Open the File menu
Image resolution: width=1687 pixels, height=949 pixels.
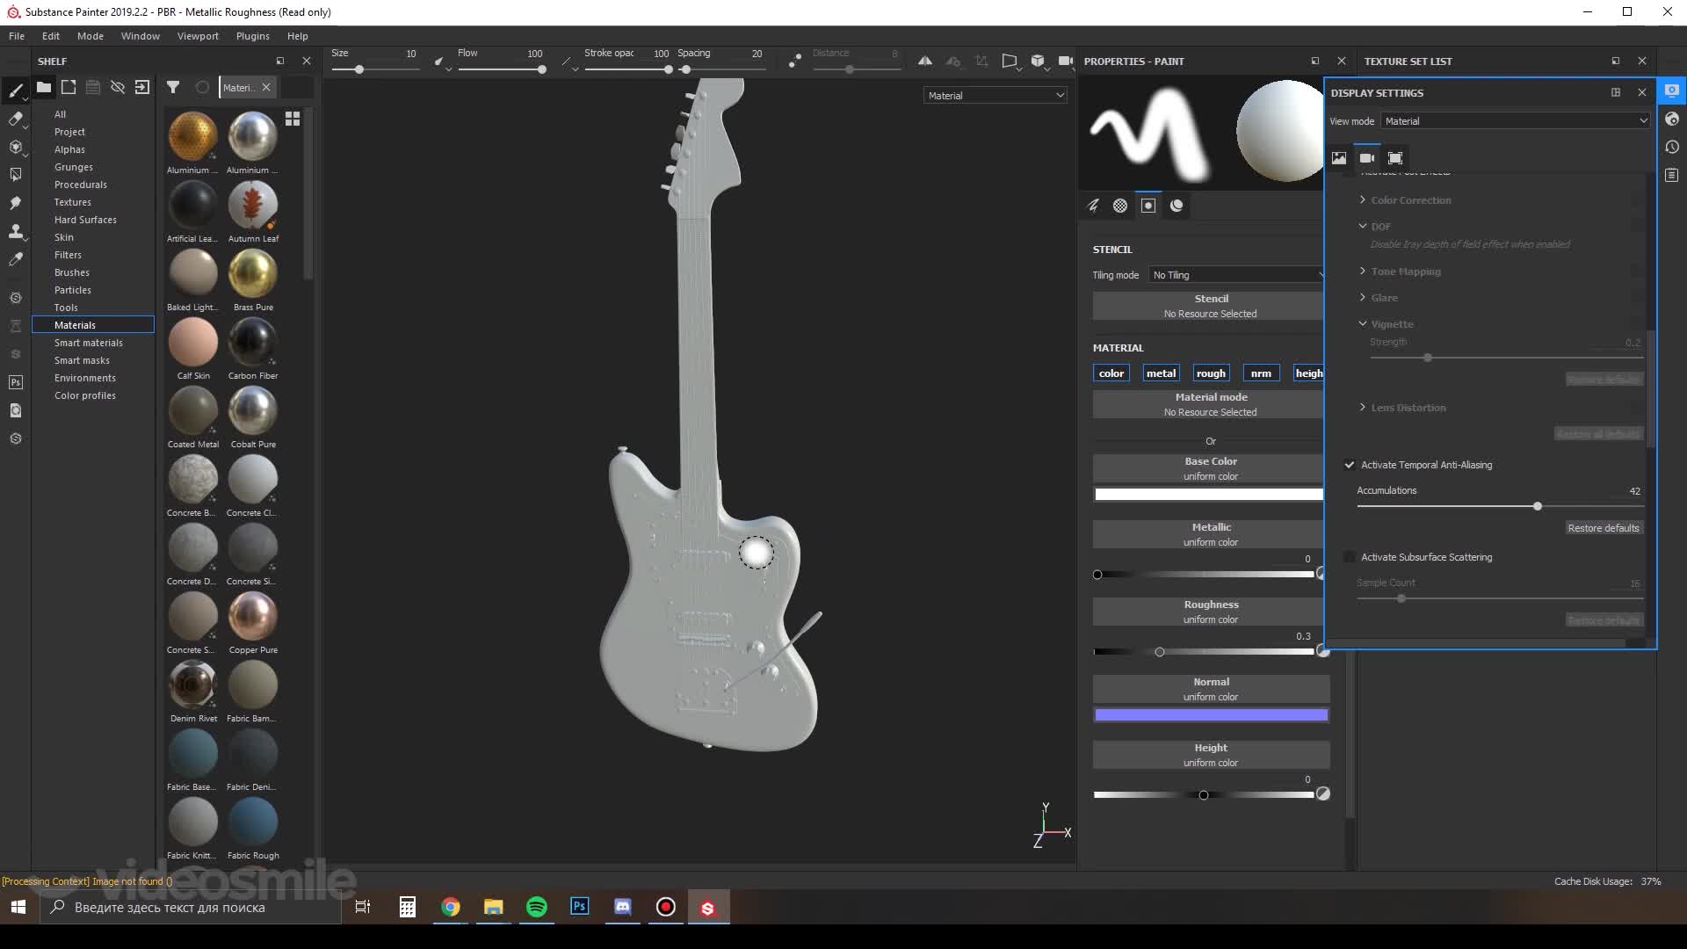(x=17, y=36)
